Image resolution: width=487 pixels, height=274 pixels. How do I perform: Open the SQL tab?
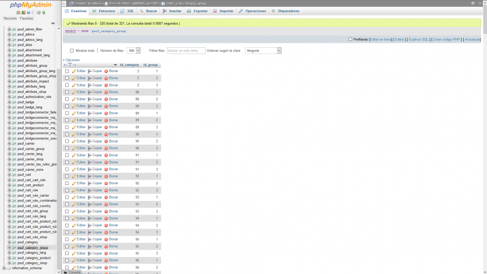coord(127,11)
